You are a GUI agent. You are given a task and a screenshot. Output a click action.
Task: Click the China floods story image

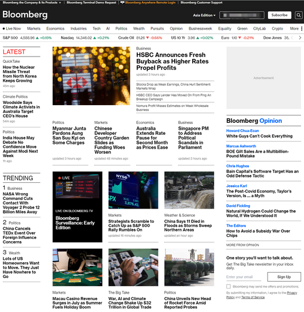point(189,190)
